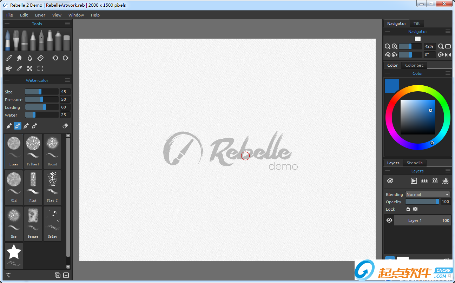Viewport: 455px width, 283px height.
Task: Open the Window menu
Action: pos(76,15)
